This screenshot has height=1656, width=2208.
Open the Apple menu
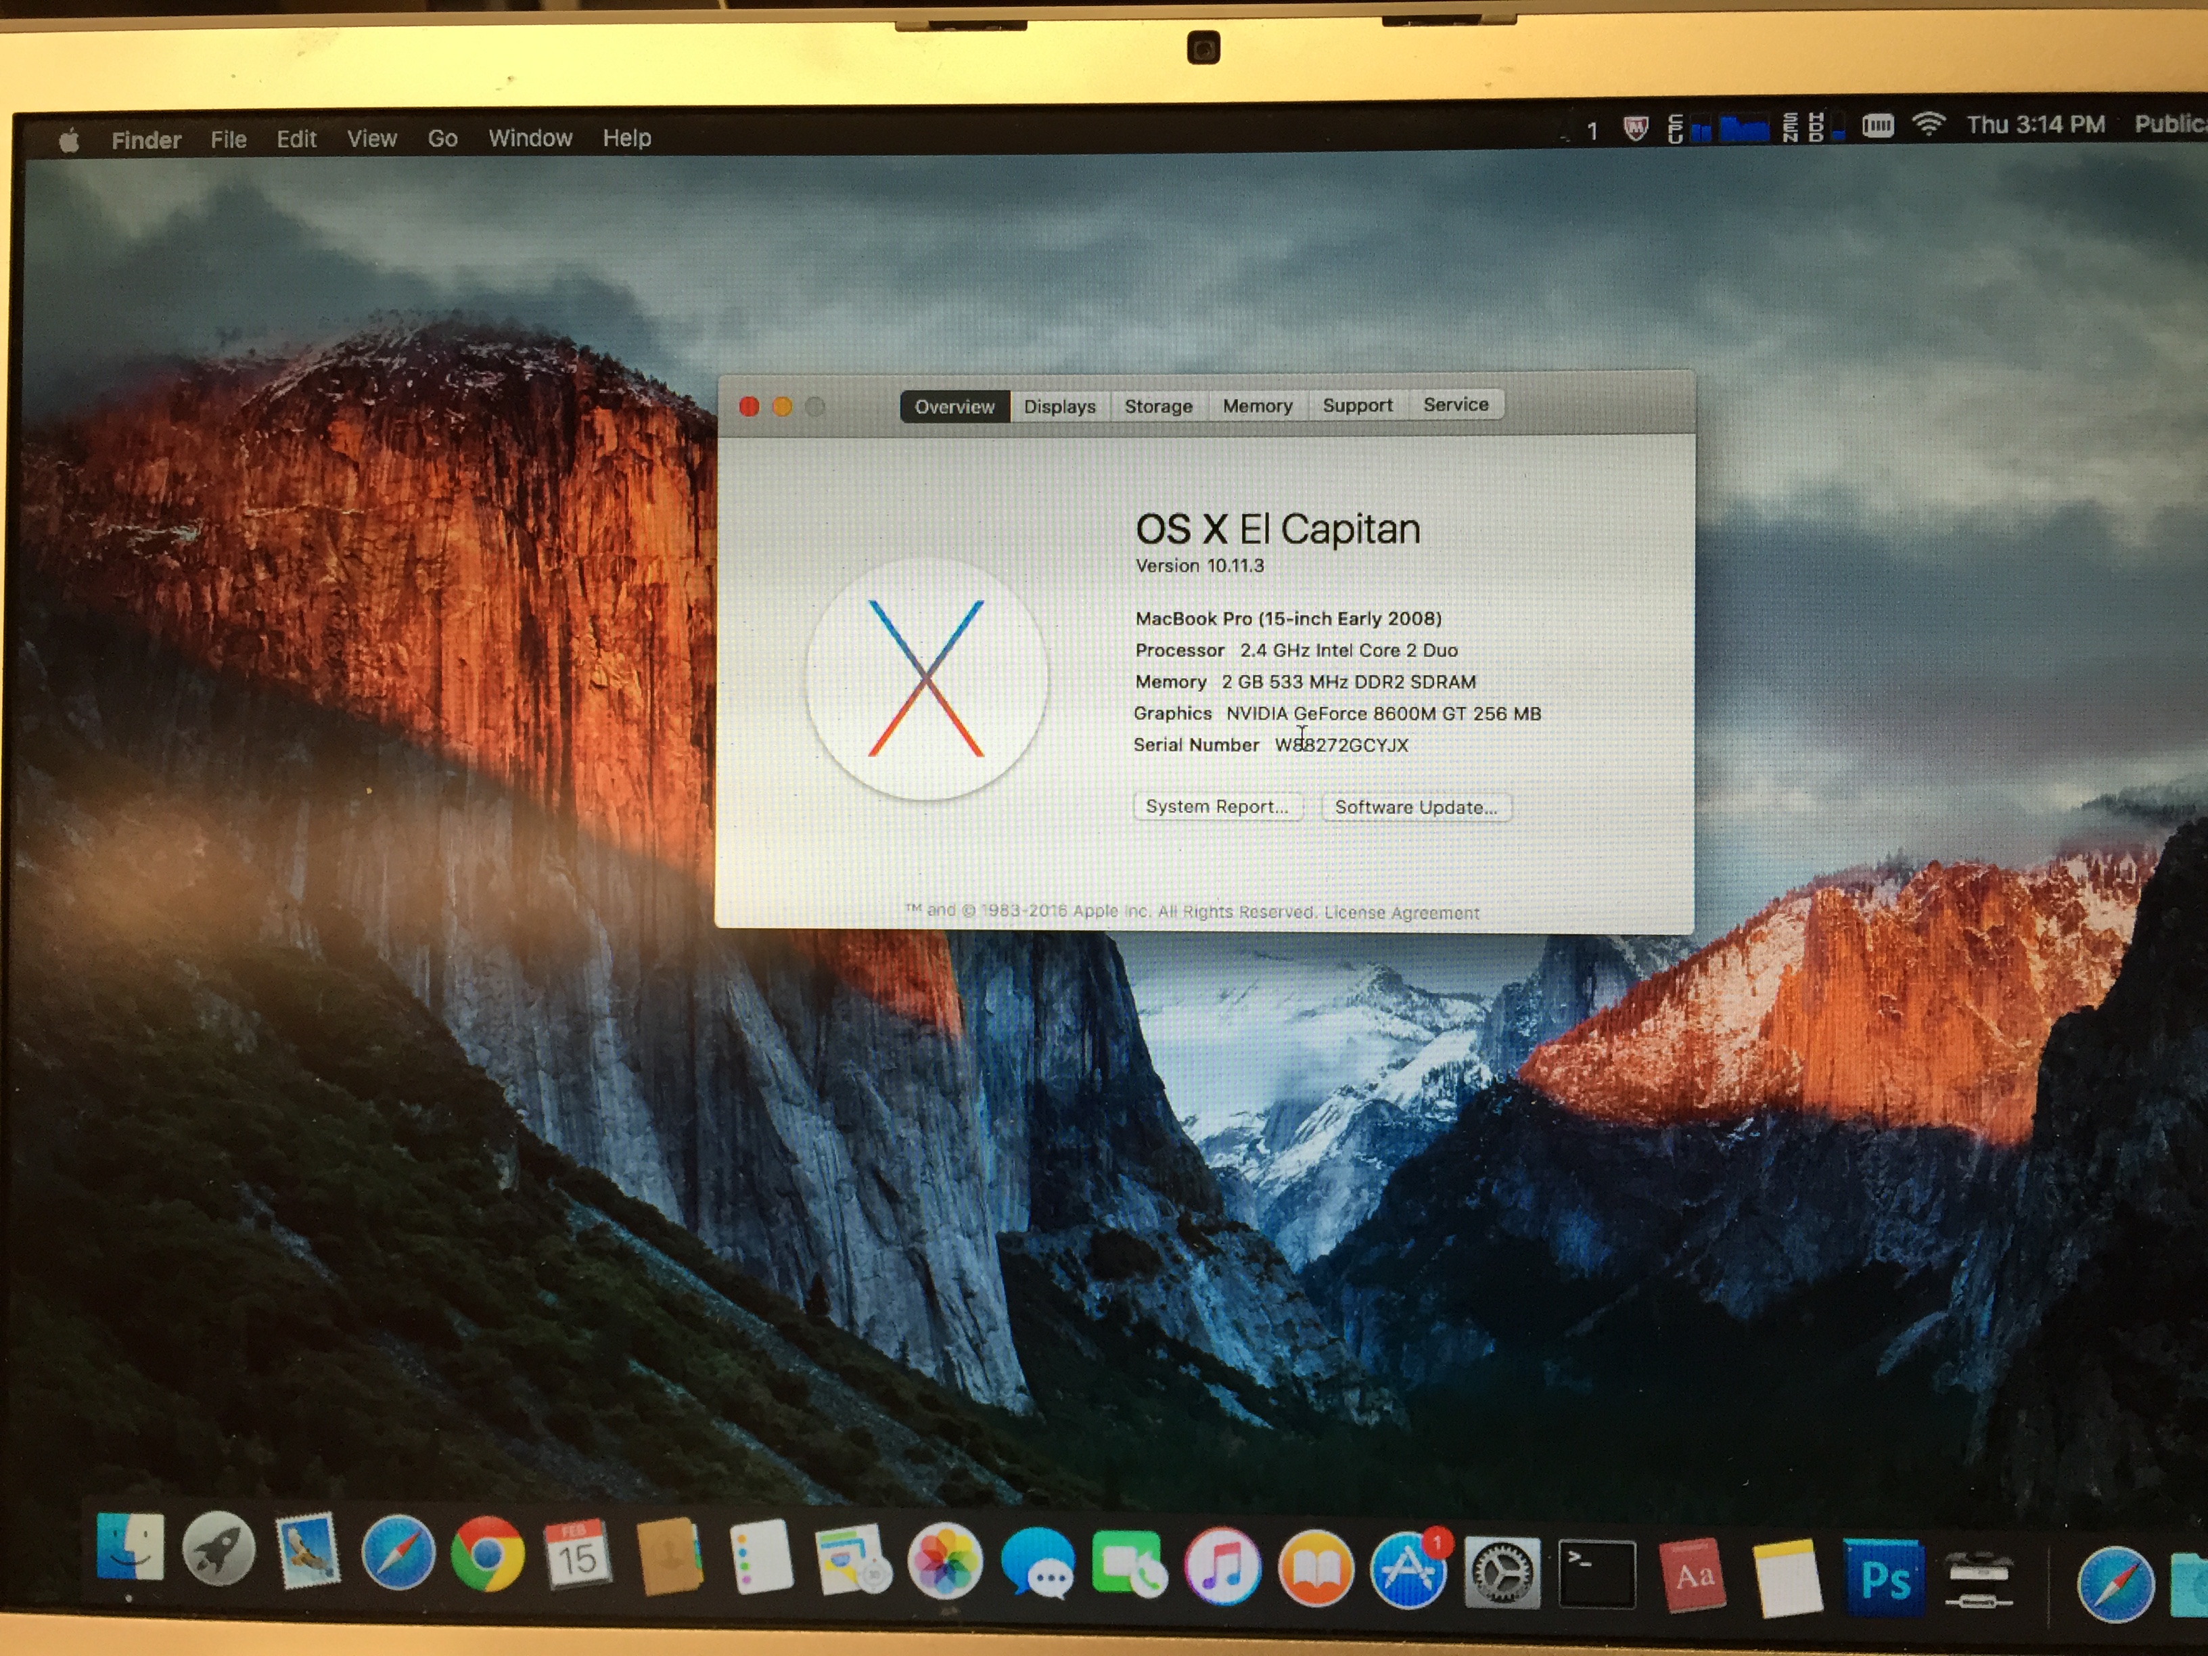coord(69,141)
